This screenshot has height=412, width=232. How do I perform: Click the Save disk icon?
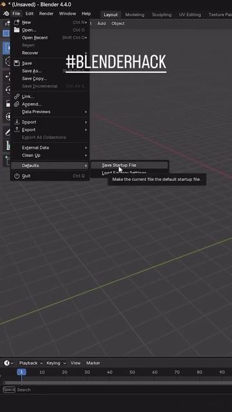(17, 63)
